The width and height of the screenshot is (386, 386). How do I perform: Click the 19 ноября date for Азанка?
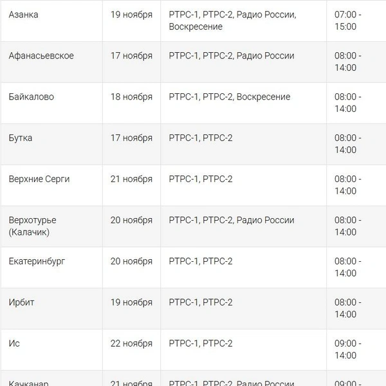[131, 15]
